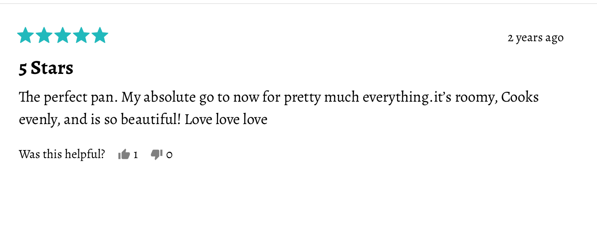Click the unhelpful vote count "0"

click(x=169, y=155)
